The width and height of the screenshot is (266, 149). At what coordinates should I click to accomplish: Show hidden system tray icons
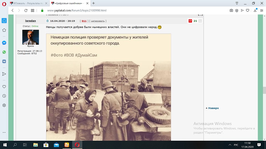[230, 145]
